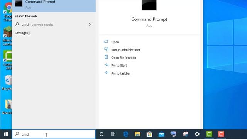Click magnifier icon in search box
This screenshot has height=139, width=247.
[17, 134]
